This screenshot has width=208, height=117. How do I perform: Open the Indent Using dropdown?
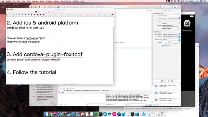(171, 40)
